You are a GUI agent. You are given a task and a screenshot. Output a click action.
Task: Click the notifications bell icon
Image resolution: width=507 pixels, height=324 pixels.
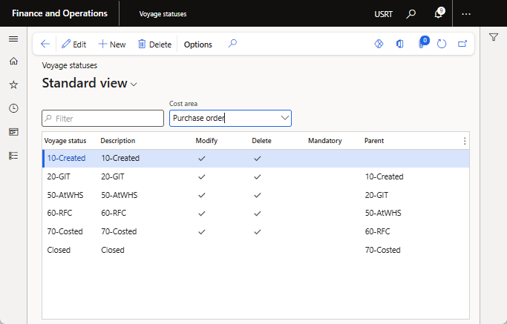coord(438,14)
